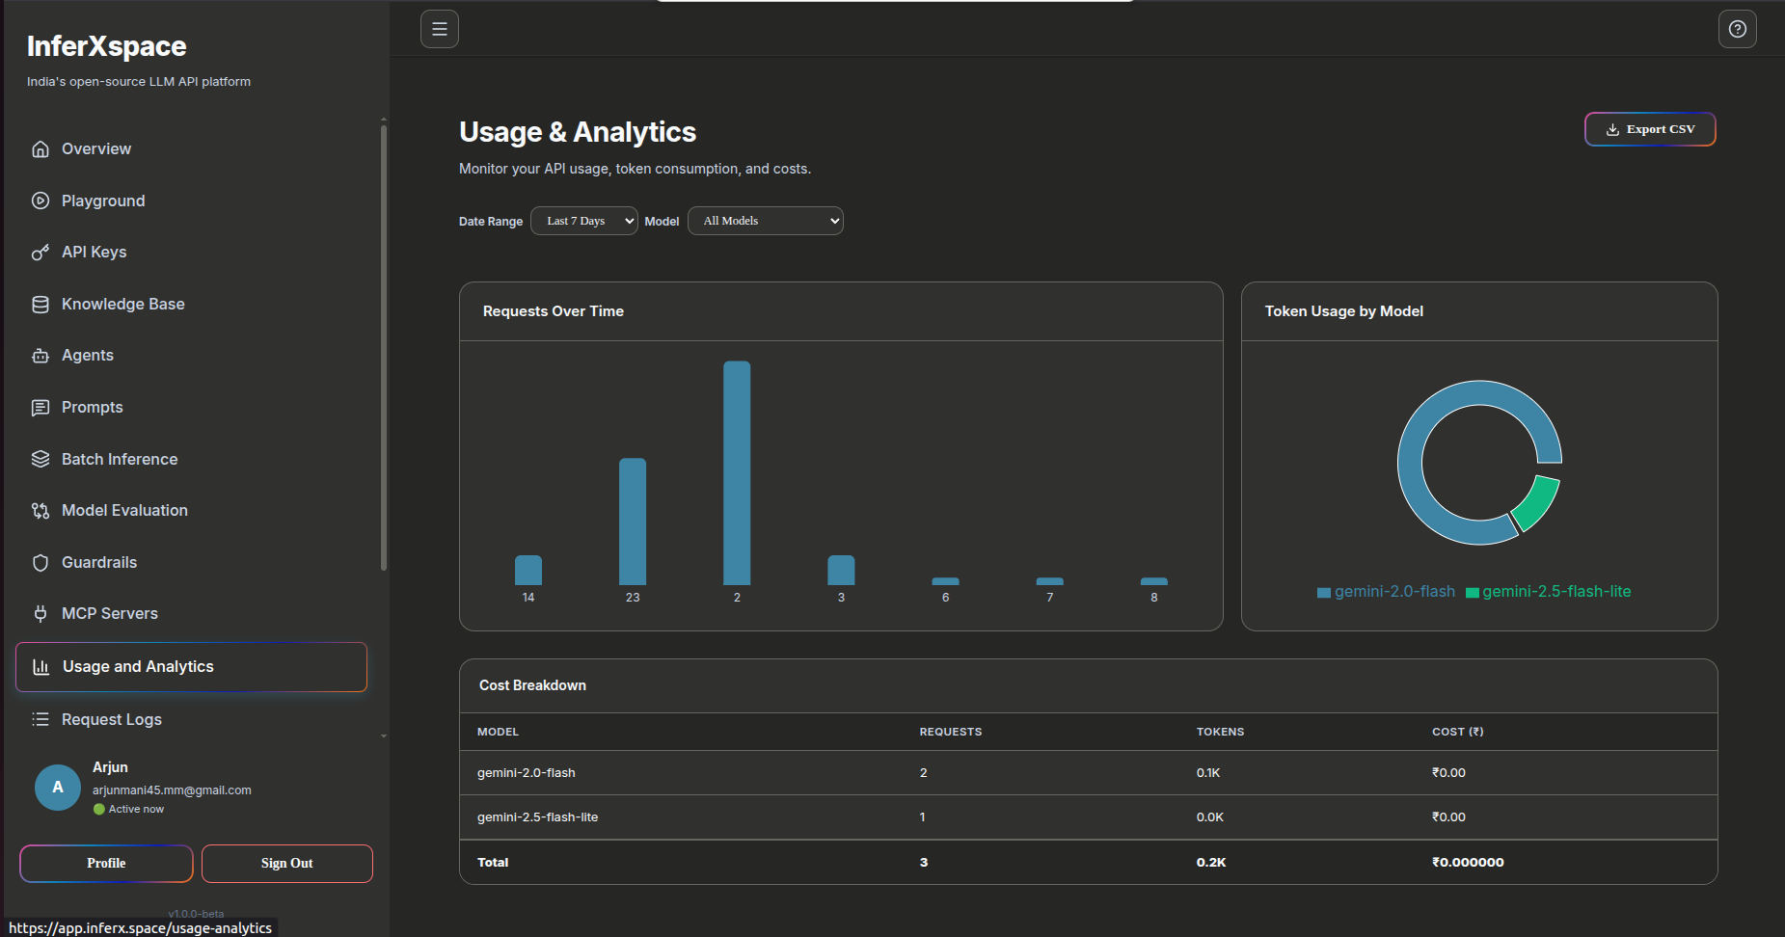Click the MODEL column header

(x=498, y=732)
